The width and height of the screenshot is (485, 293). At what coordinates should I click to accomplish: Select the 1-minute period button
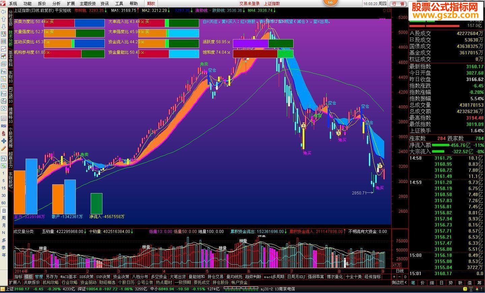[x=3, y=173]
